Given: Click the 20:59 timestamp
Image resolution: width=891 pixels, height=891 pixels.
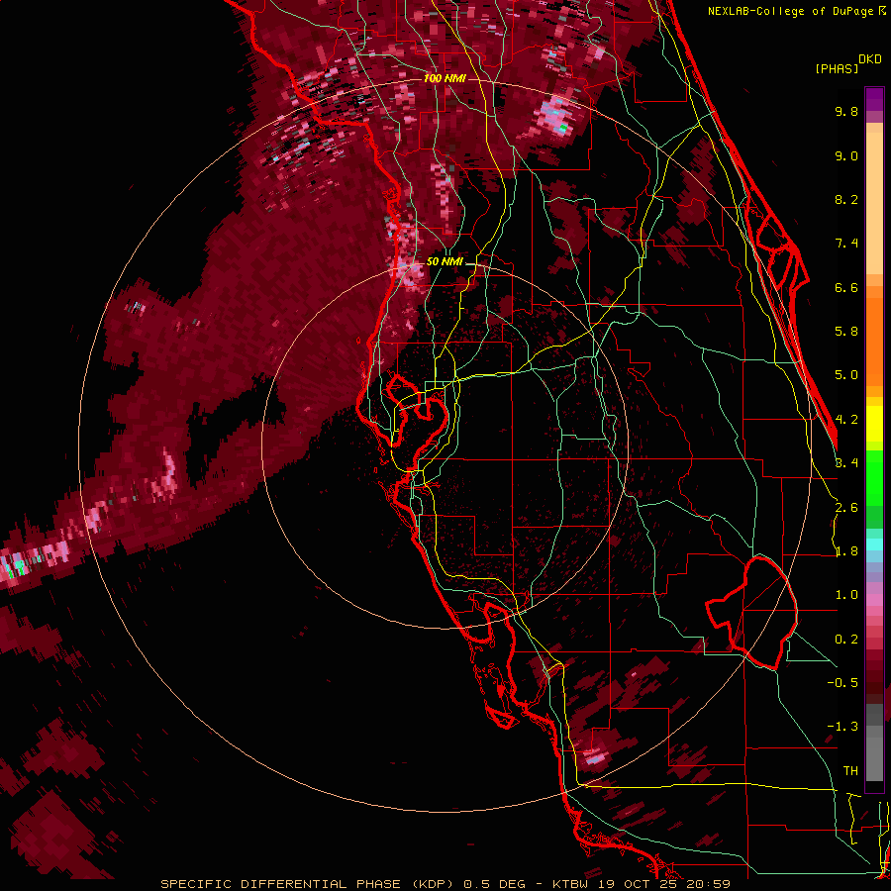Looking at the screenshot, I should point(708,884).
